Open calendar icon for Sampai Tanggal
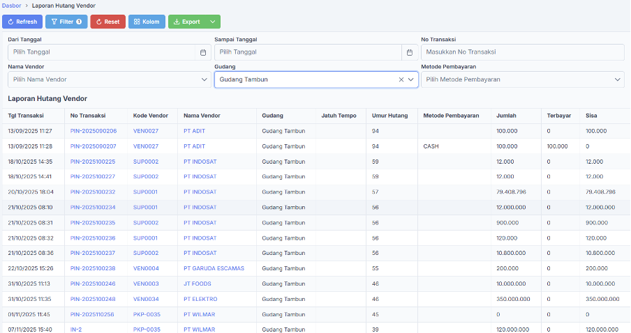 click(x=410, y=52)
